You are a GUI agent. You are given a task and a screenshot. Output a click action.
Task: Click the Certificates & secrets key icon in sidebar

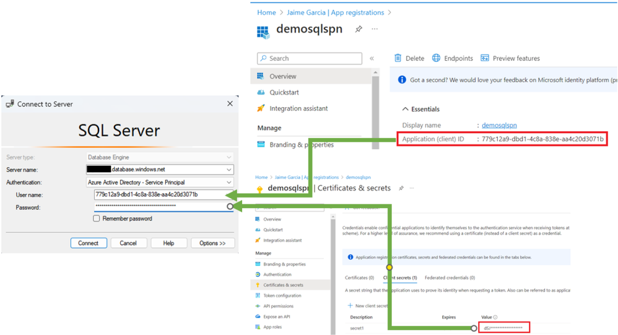(x=258, y=285)
